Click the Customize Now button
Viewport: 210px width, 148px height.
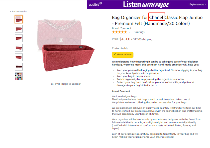(123, 54)
